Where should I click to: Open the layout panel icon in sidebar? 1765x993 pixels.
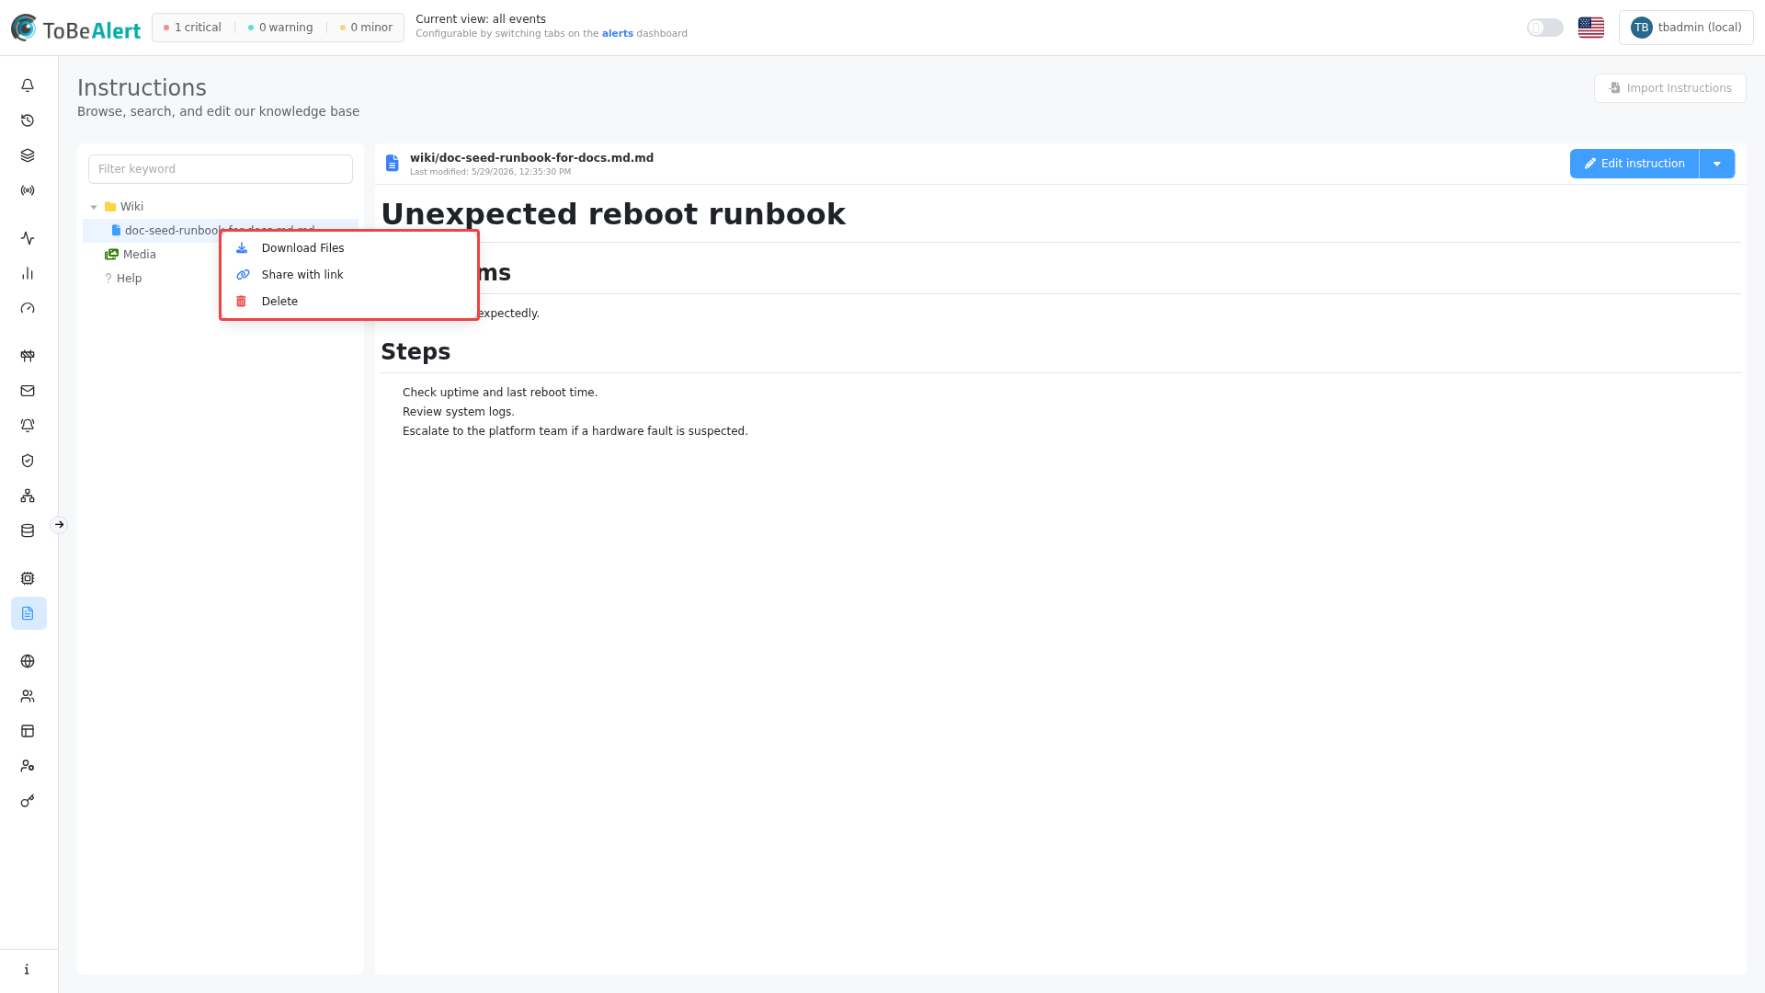[28, 731]
